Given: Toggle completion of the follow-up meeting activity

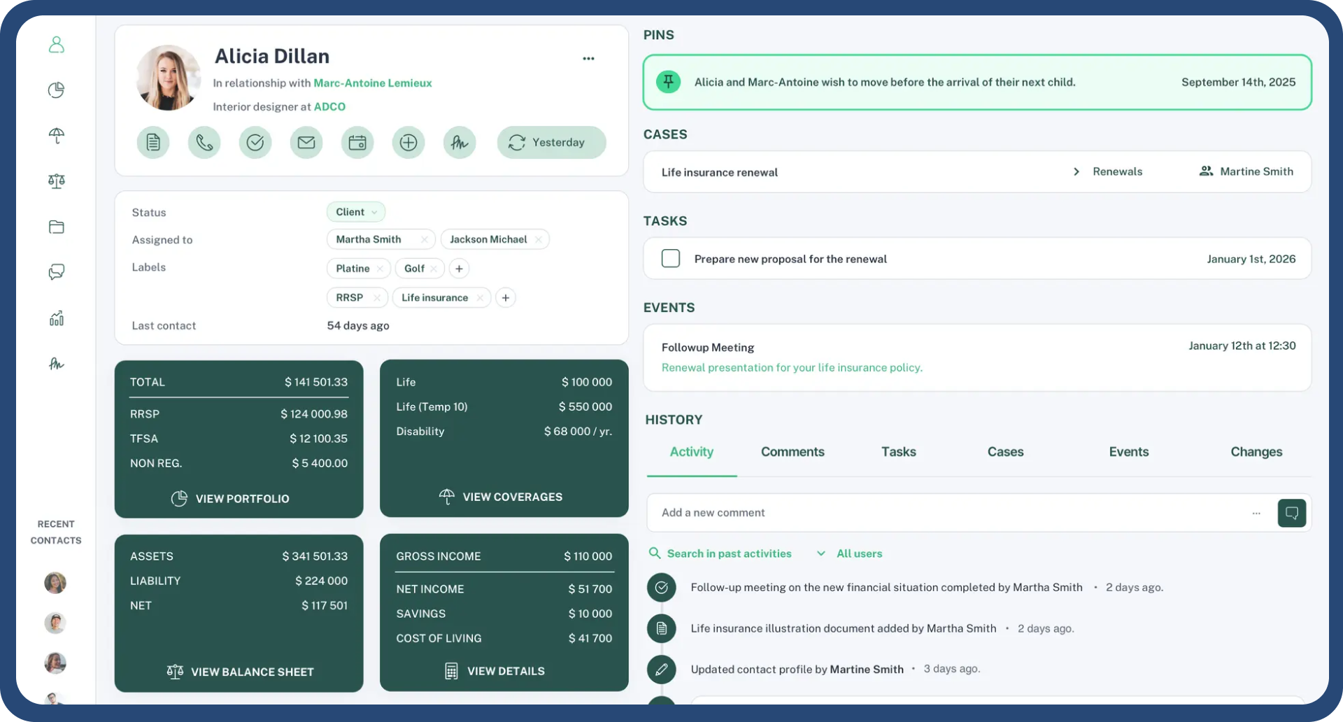Looking at the screenshot, I should (661, 587).
